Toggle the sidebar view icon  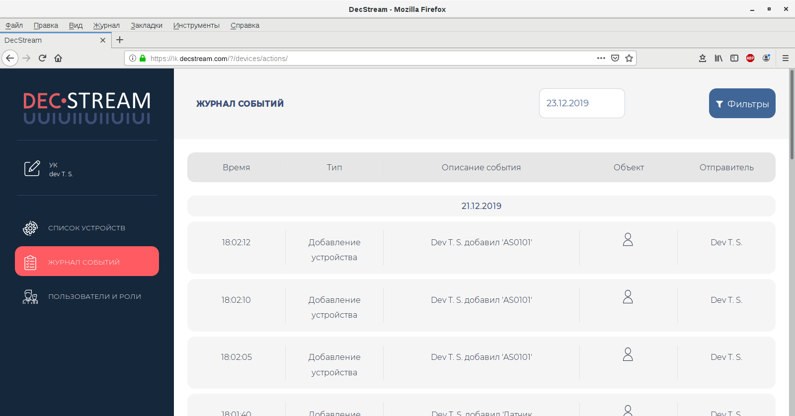(x=734, y=58)
